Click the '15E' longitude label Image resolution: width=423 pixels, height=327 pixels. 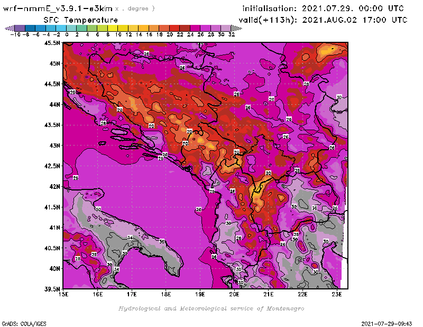point(63,294)
